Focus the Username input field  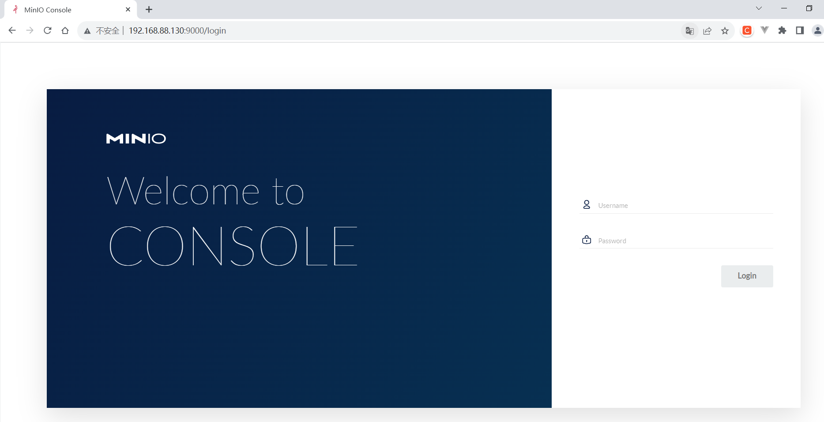684,205
